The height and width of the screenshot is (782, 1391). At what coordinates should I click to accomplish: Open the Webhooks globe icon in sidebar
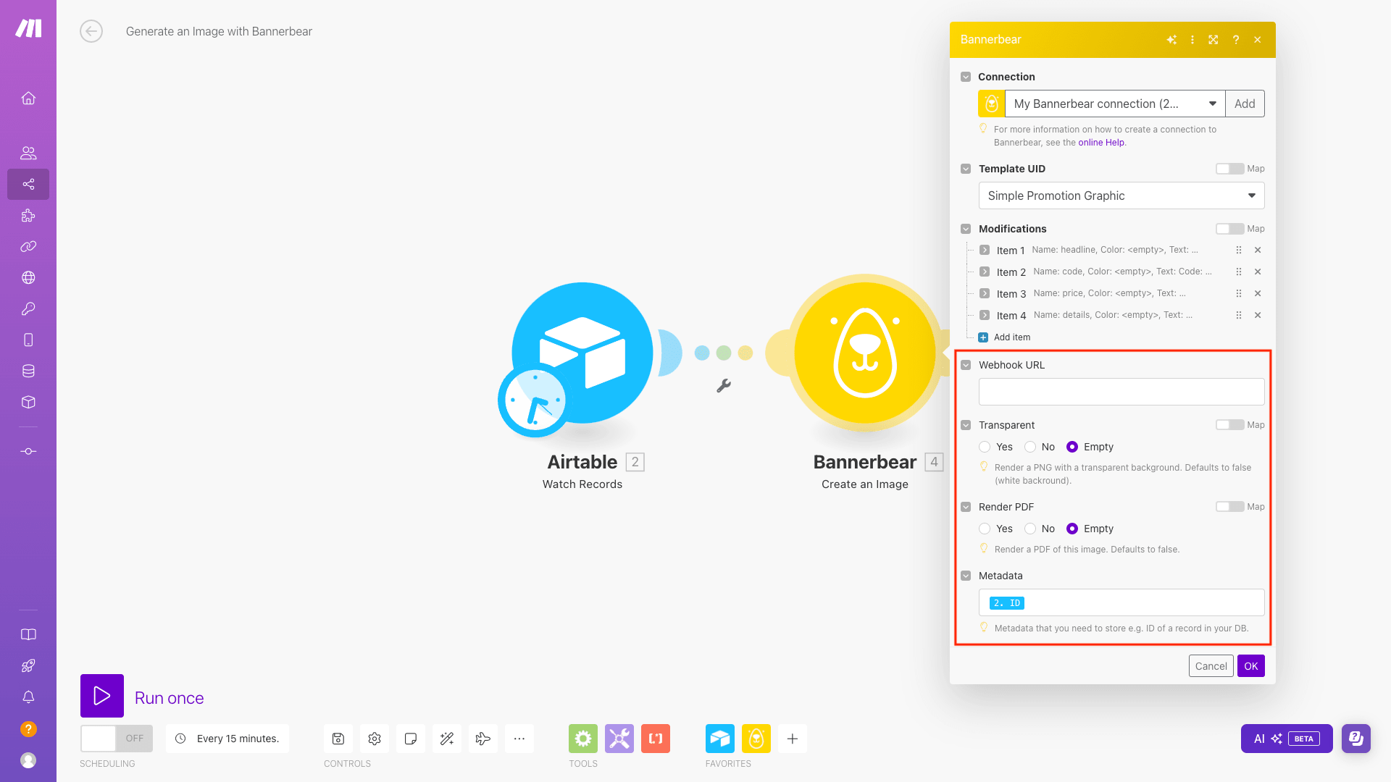[x=28, y=278]
